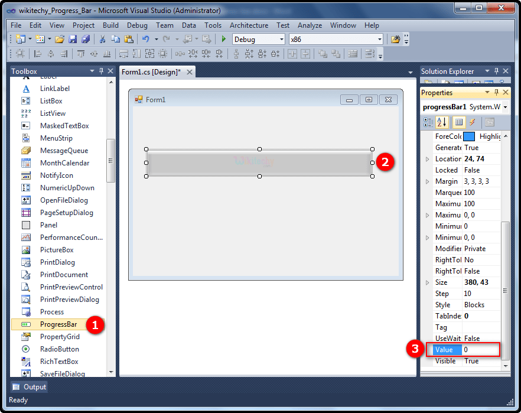Toggle the Properties panel pin

point(497,92)
